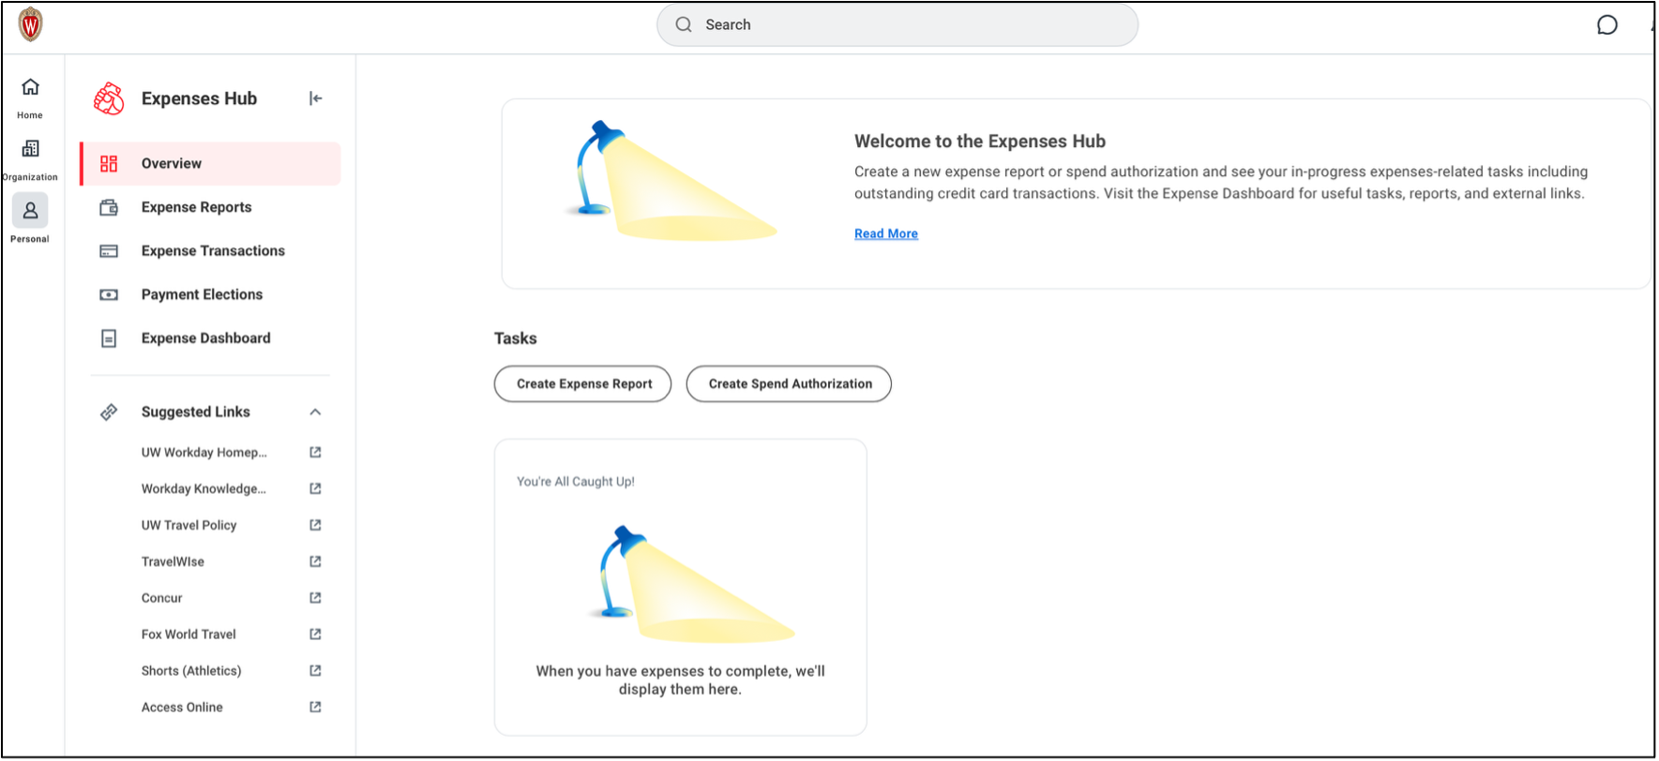Collapse the Expenses Hub sidebar panel
Screen dimensions: 1659x761
tap(316, 98)
